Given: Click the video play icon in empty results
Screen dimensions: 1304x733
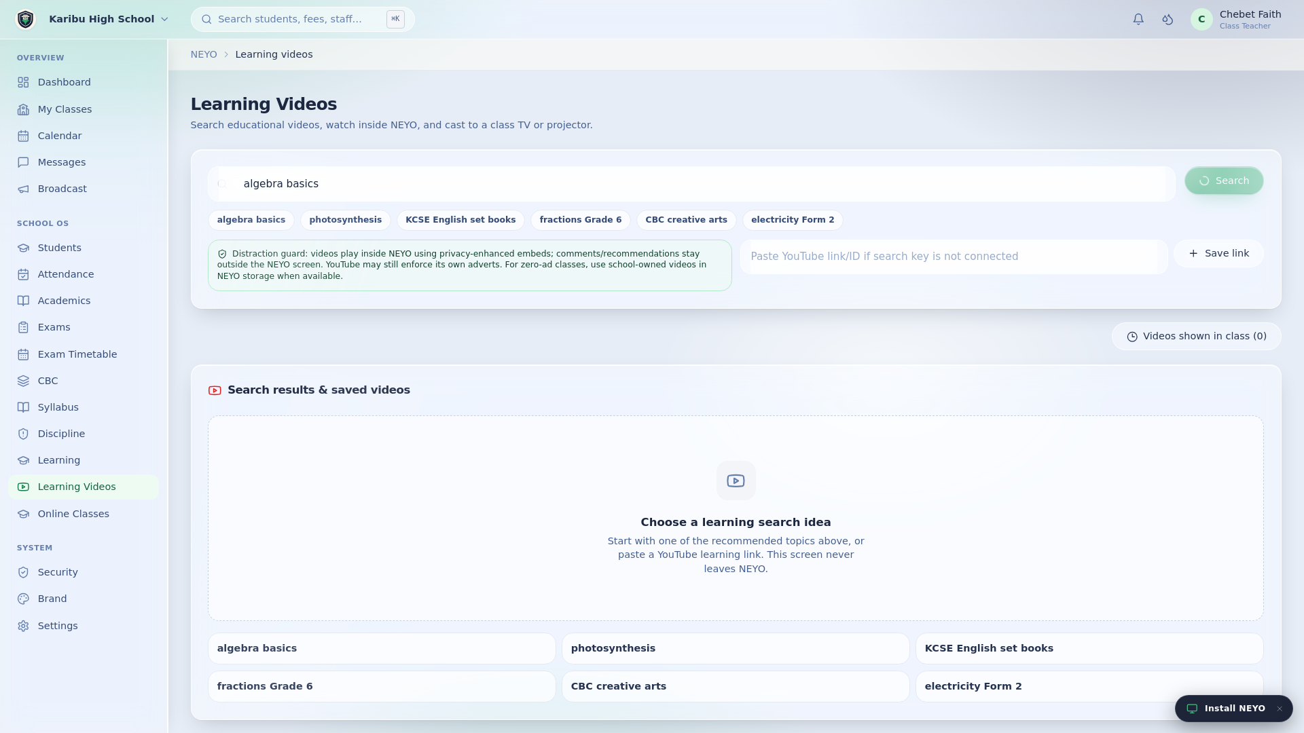Looking at the screenshot, I should (736, 481).
